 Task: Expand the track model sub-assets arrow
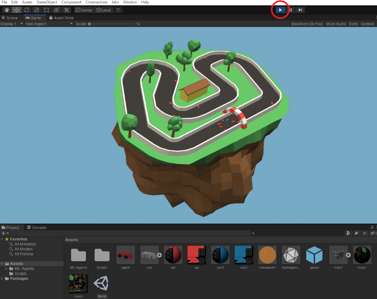pyautogui.click(x=348, y=255)
